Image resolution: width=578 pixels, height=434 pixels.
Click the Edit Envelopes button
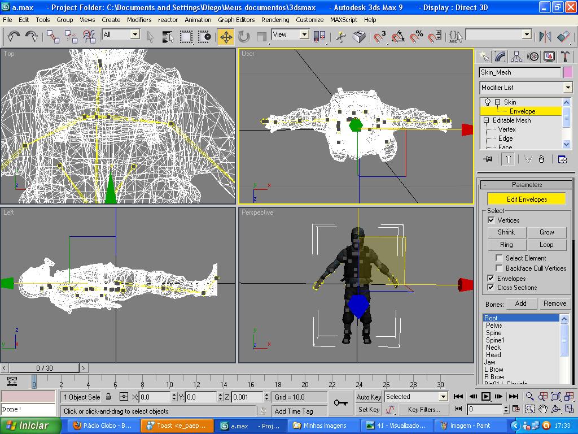[526, 199]
